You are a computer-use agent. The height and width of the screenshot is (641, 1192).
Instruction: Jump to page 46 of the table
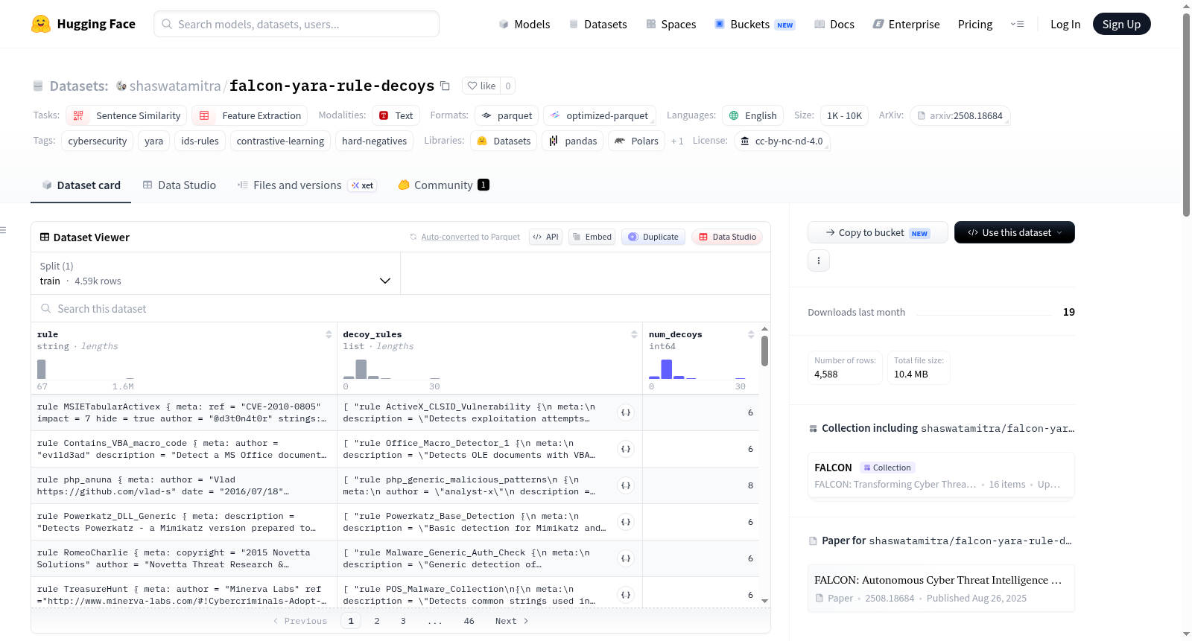(469, 621)
